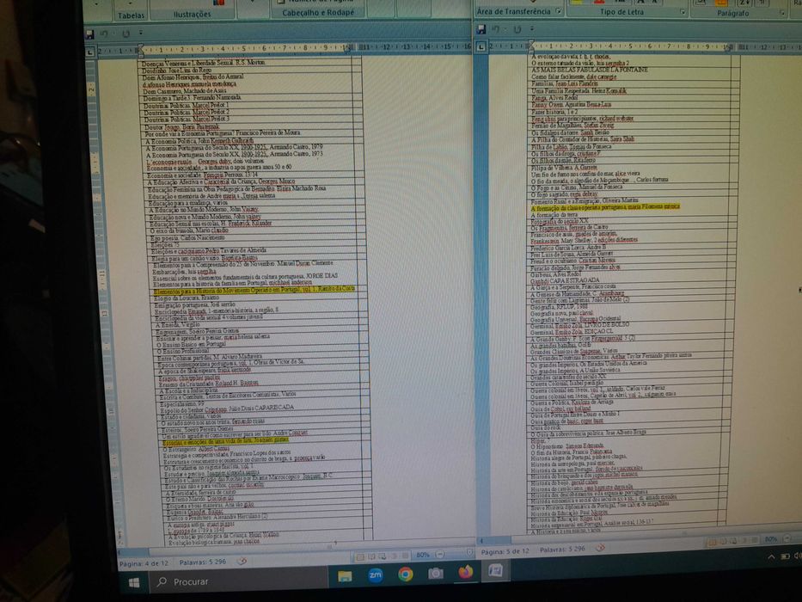Open Firefox from the taskbar
Viewport: 802px width, 602px height.
pyautogui.click(x=465, y=572)
